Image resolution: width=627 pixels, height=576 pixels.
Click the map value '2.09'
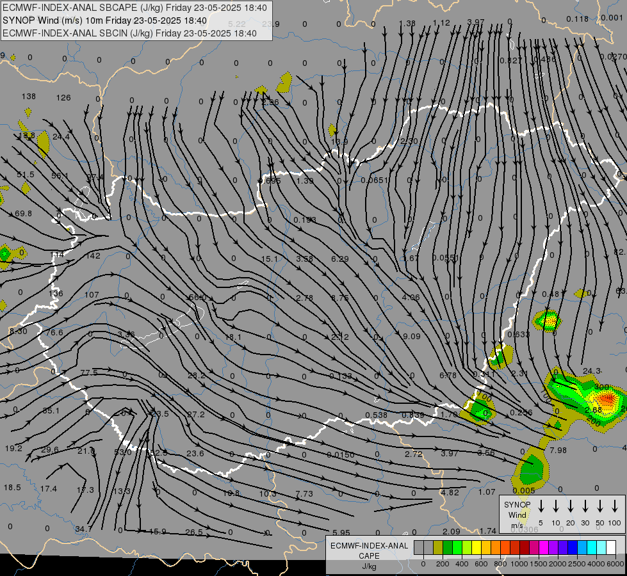[452, 532]
